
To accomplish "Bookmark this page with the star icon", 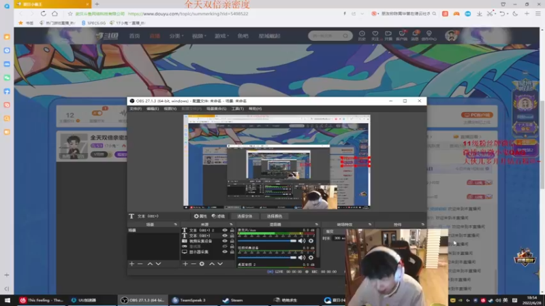I will pyautogui.click(x=70, y=14).
